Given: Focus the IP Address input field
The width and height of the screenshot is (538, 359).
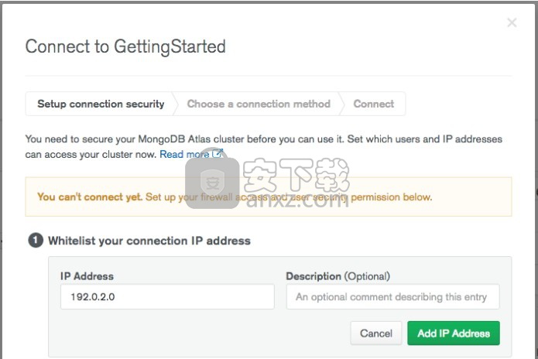Looking at the screenshot, I should pos(167,296).
